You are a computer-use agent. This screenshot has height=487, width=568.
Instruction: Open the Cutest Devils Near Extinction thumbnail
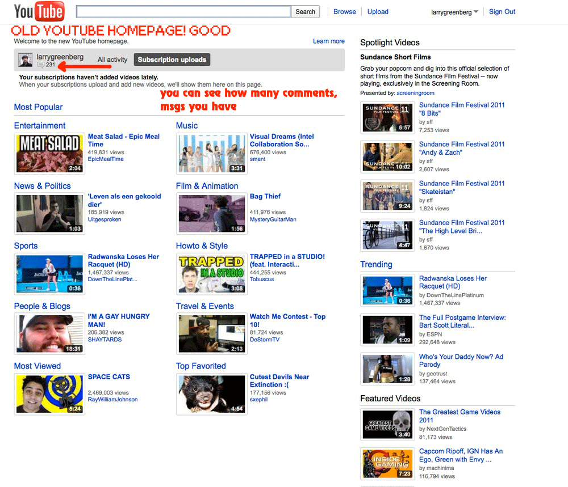[211, 393]
